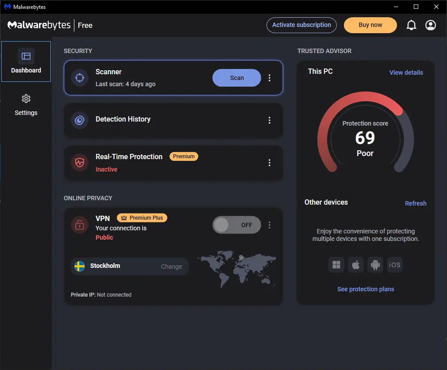
Task: Maximize the Malwarebytes window
Action: (416, 7)
